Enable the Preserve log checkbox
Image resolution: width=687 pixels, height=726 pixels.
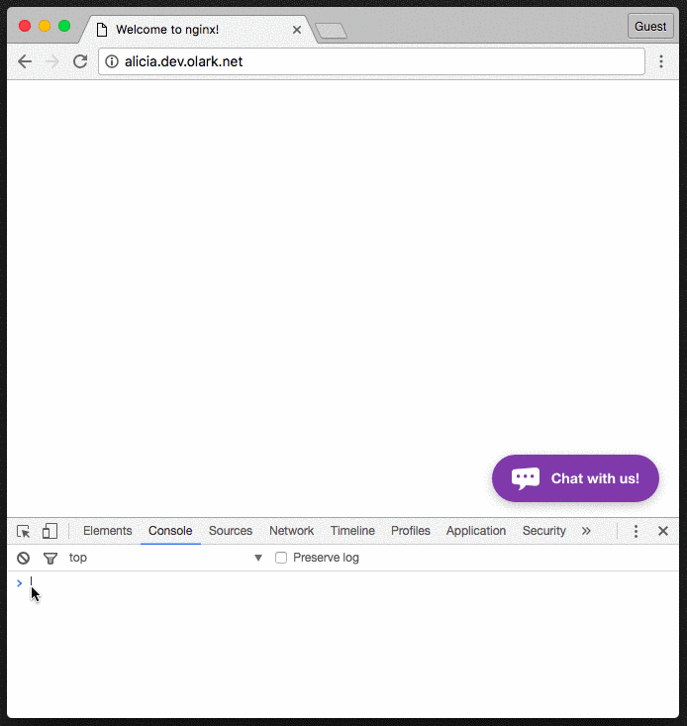pyautogui.click(x=281, y=558)
